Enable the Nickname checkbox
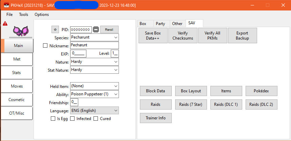Screen dimensions: 291x141 click(45, 46)
